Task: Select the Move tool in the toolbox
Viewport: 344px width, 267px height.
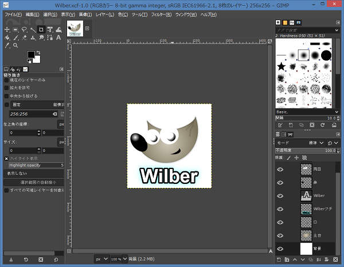Action: 7,29
